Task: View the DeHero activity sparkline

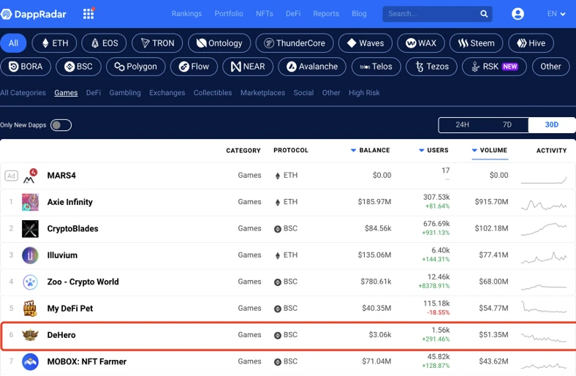Action: (x=544, y=336)
